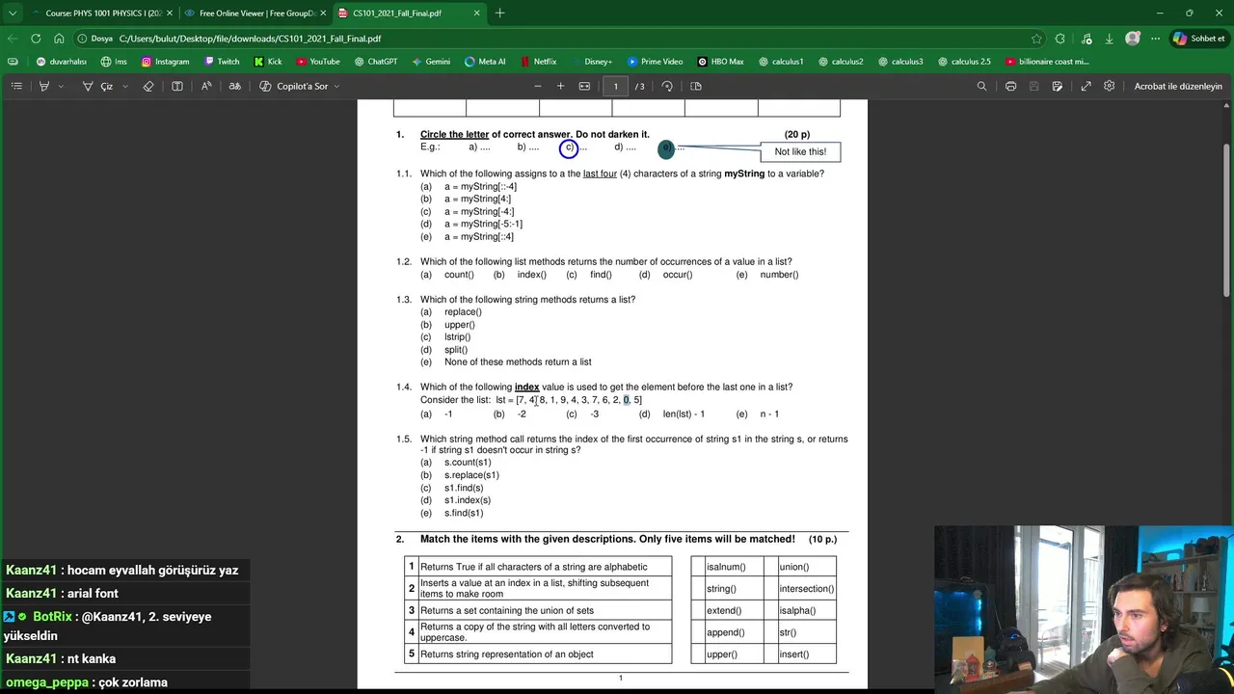Rotate the PDF page
Viewport: 1234px width, 694px height.
point(667,86)
